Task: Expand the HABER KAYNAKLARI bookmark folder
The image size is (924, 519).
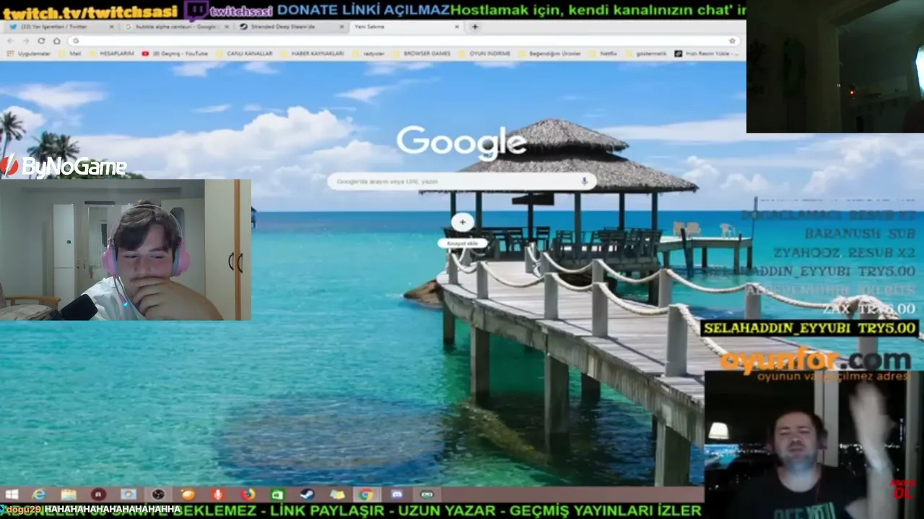Action: click(x=312, y=53)
